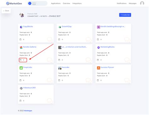This screenshot has height=115, width=149.
Task: Open the Kendils Galleria page link
Action: [x=30, y=47]
